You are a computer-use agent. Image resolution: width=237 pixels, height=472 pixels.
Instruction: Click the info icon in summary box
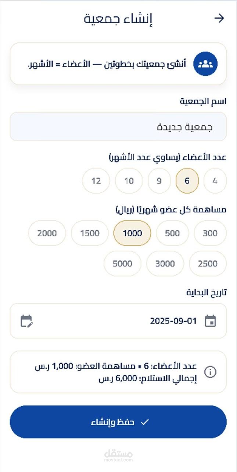click(x=210, y=372)
